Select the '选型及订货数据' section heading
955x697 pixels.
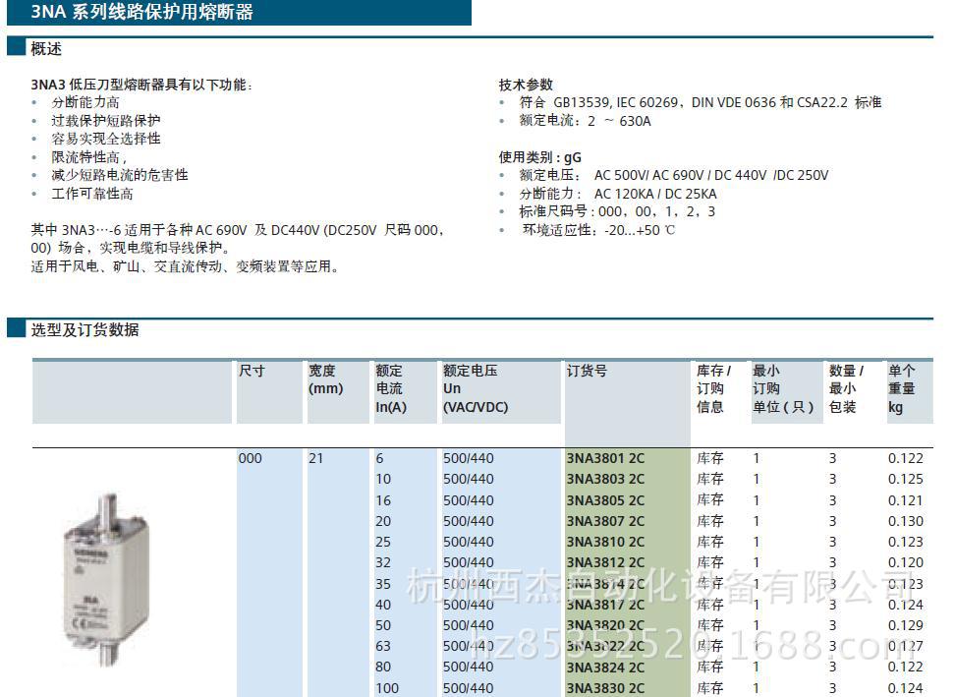click(84, 329)
